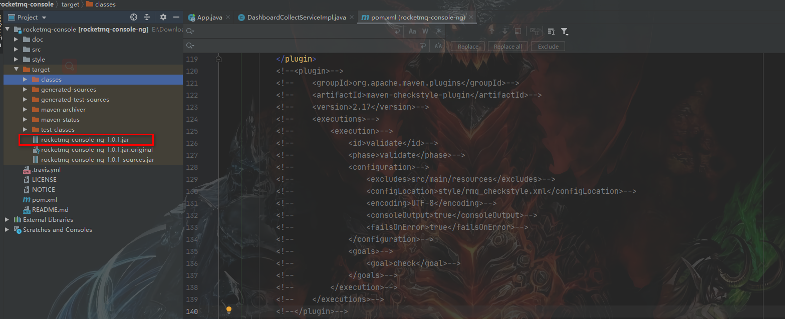Click the collapse all icon in Project panel
The height and width of the screenshot is (319, 785).
(x=147, y=17)
